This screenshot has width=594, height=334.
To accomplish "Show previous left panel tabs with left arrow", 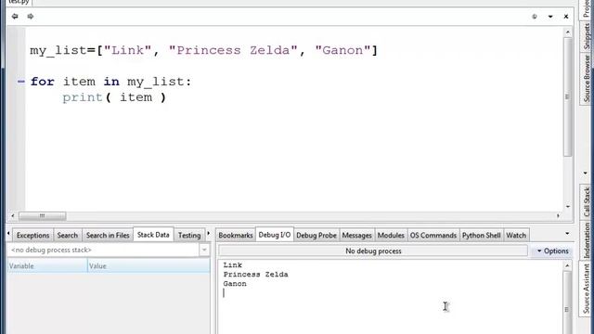I will point(8,234).
